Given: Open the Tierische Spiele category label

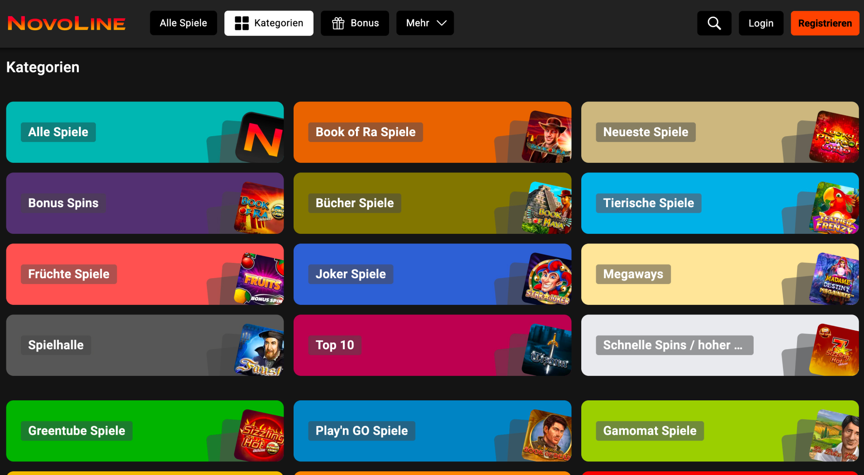Looking at the screenshot, I should point(649,203).
